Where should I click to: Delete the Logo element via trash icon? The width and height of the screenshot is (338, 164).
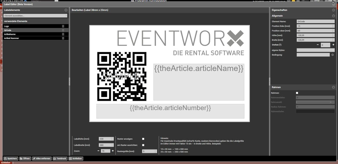point(63,26)
